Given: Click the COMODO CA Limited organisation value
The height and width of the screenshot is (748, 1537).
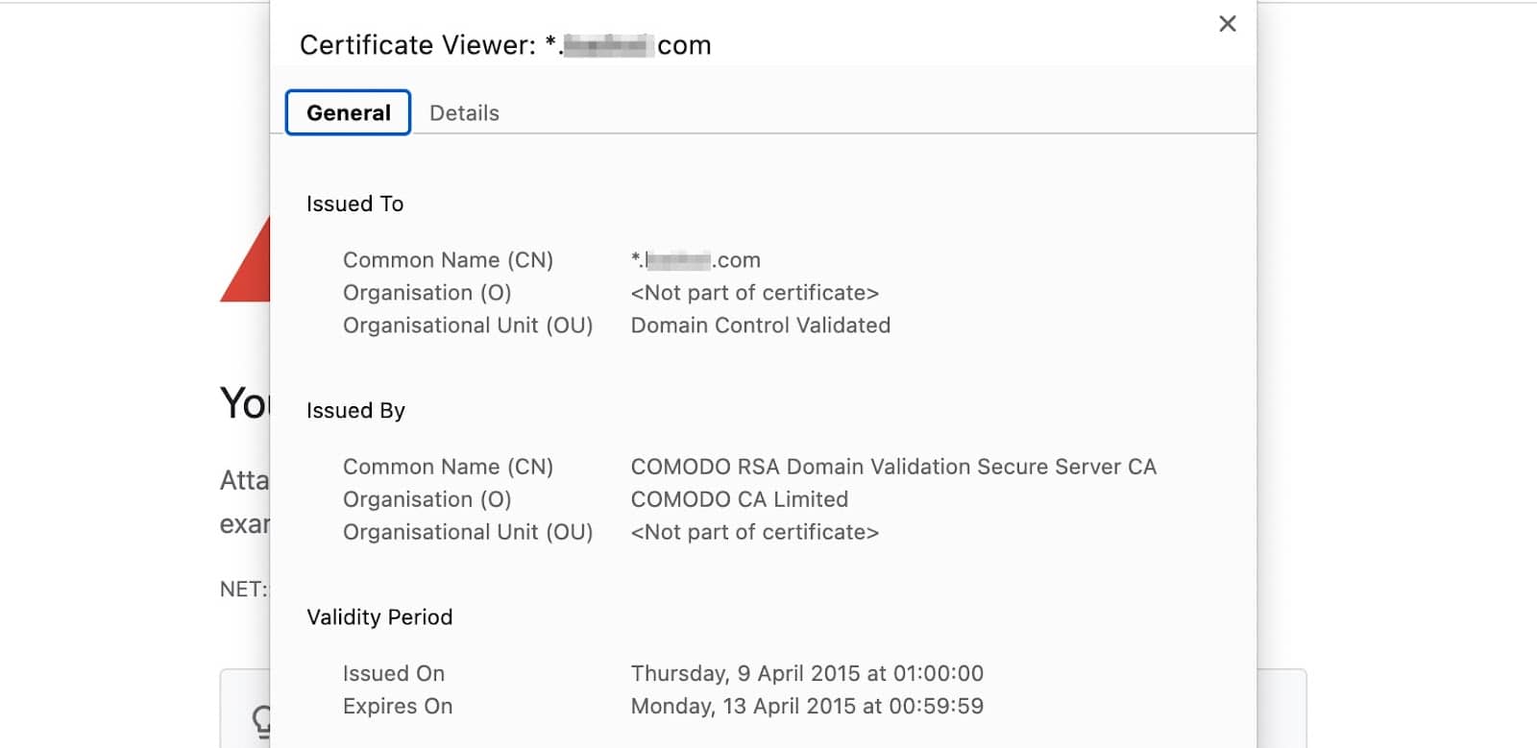Looking at the screenshot, I should [x=739, y=499].
